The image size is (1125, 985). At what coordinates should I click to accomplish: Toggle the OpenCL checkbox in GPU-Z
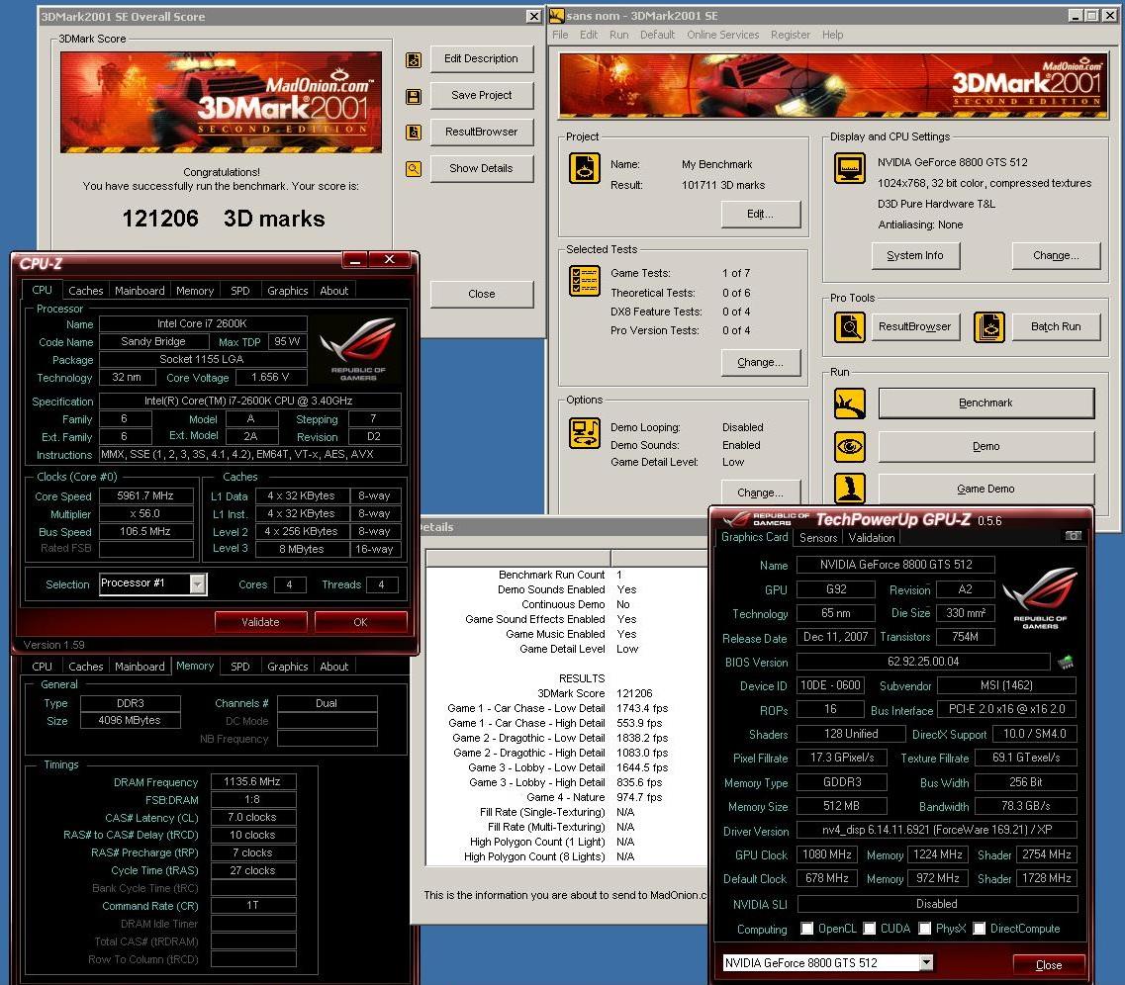click(806, 929)
